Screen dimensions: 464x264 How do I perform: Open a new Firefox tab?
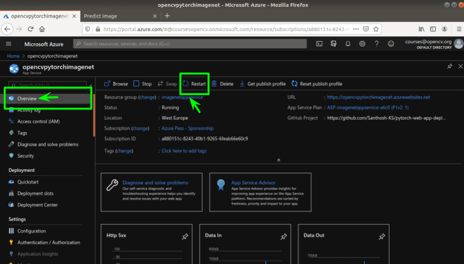click(167, 16)
